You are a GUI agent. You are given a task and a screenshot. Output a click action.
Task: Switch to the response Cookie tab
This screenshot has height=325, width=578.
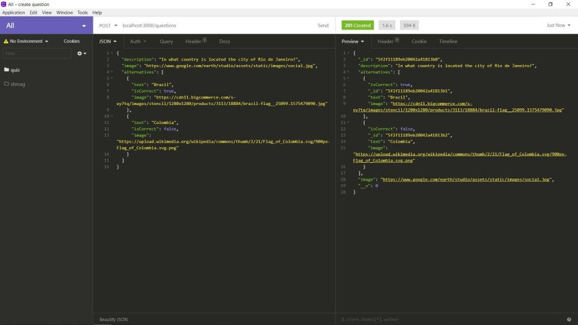click(x=419, y=41)
